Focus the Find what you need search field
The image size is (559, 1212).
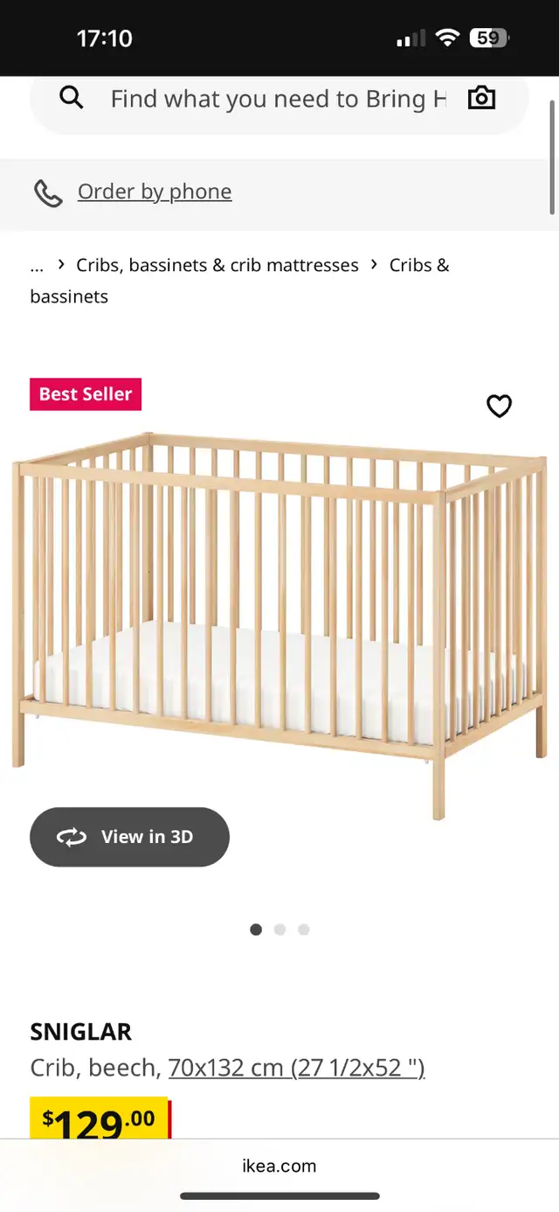point(279,99)
